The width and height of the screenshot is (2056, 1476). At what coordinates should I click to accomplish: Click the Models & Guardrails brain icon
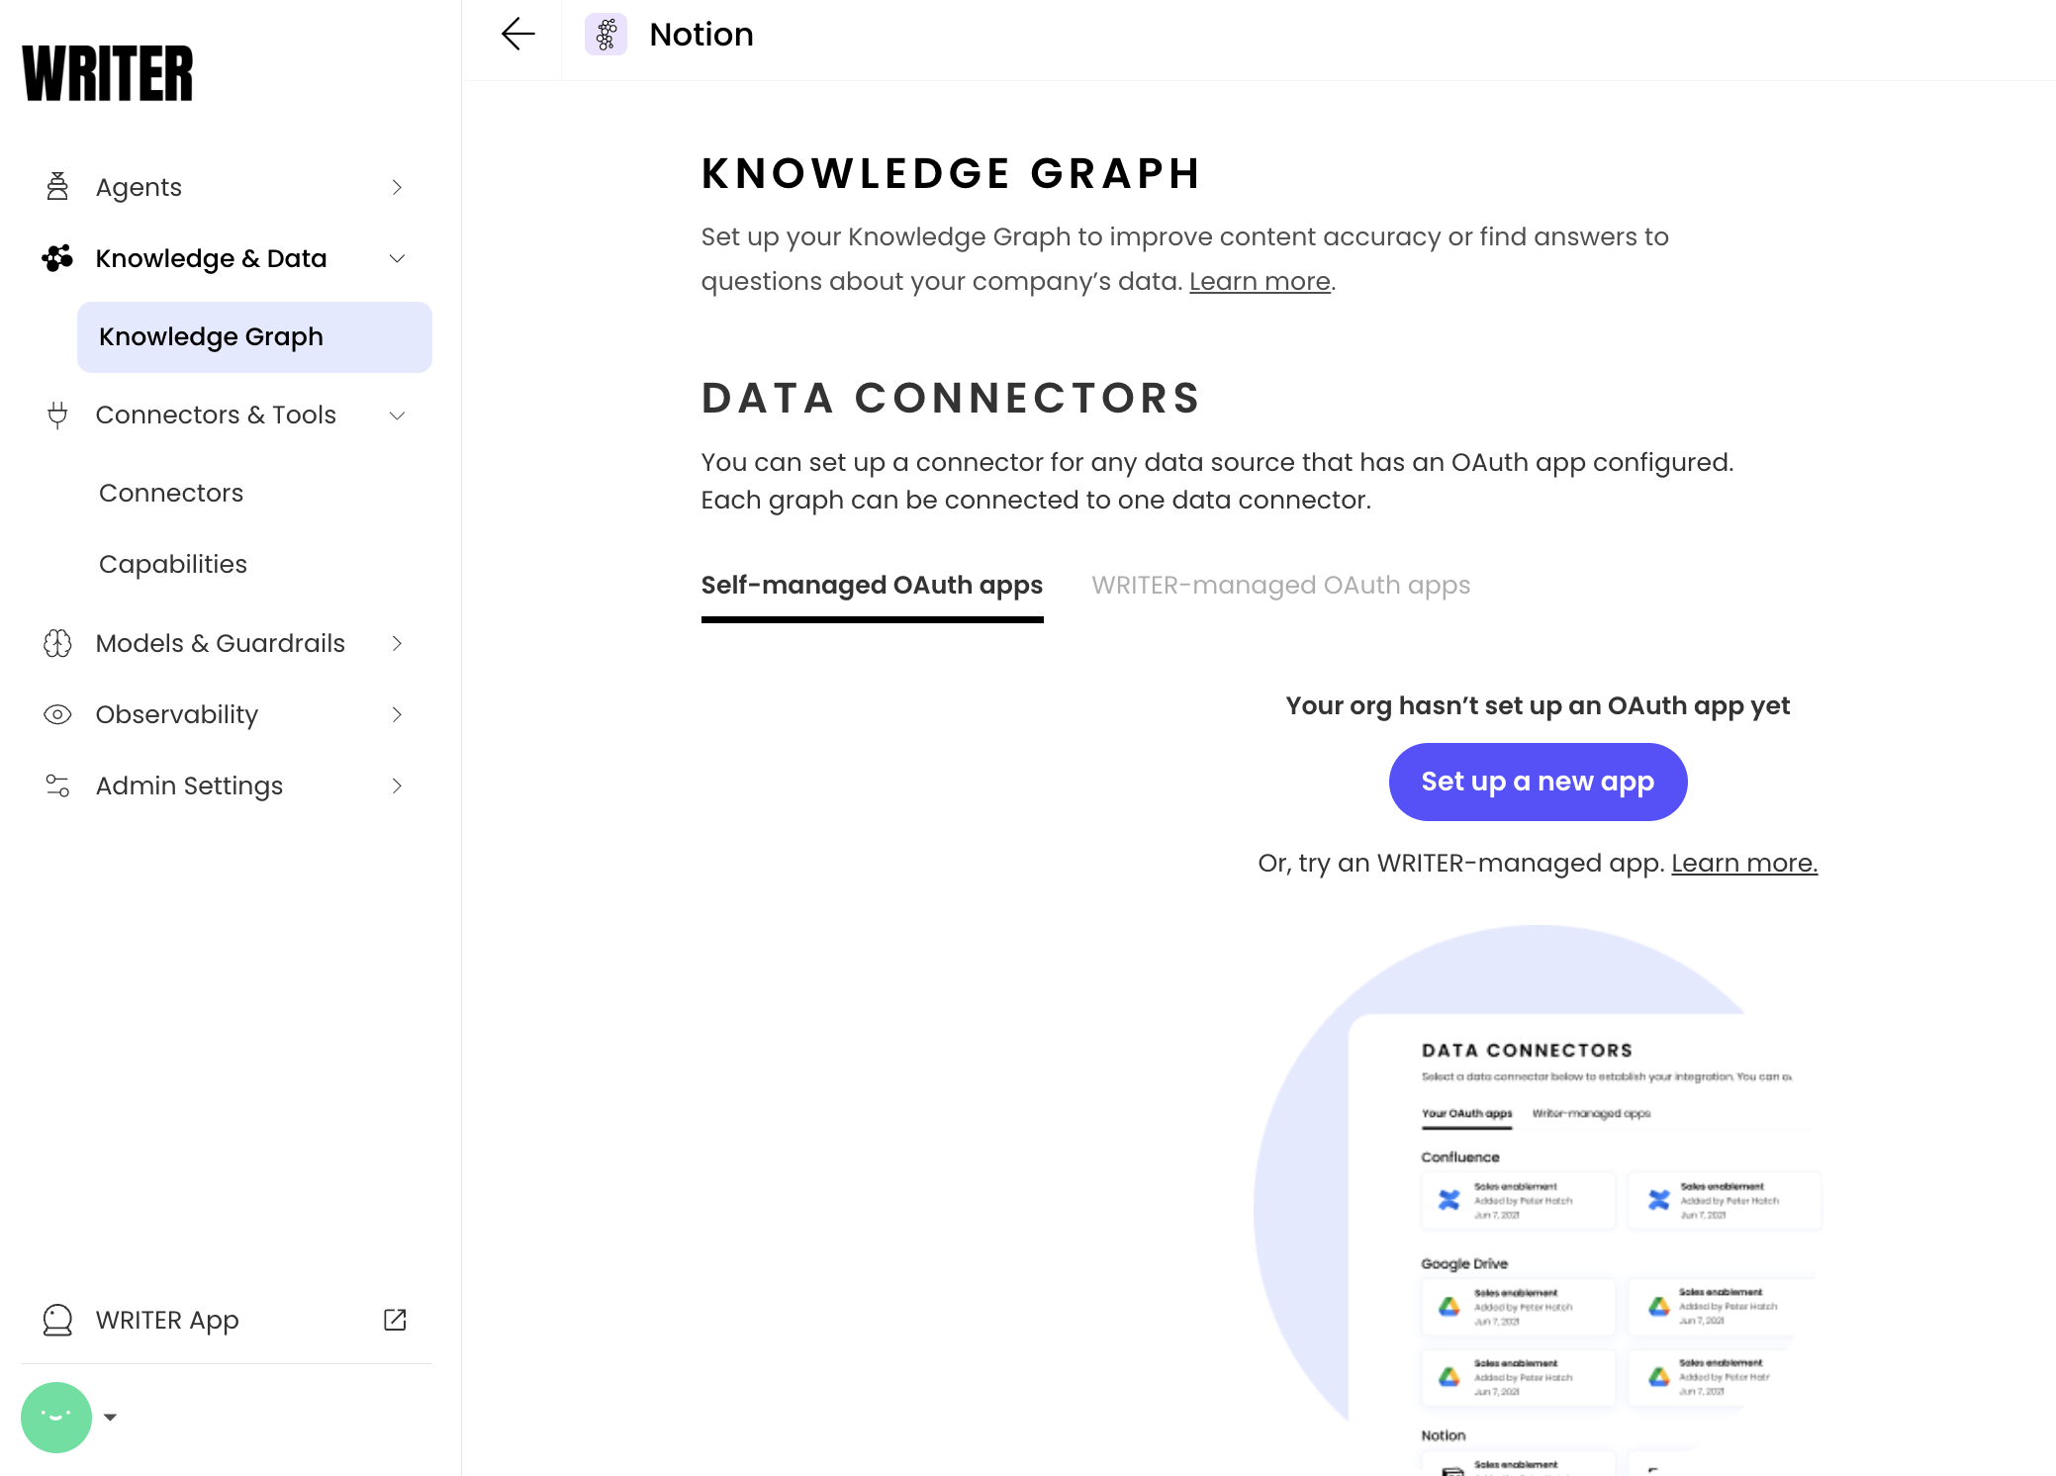pos(57,643)
